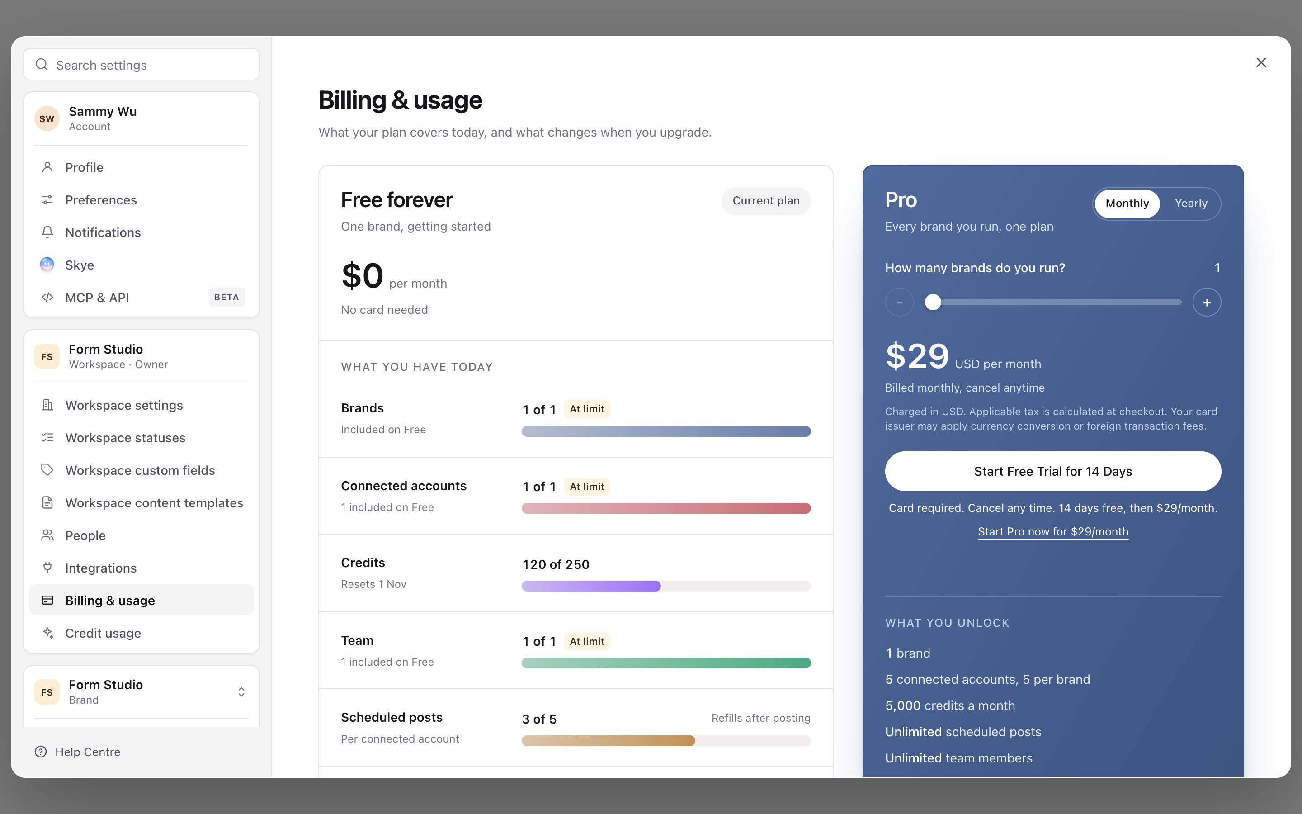This screenshot has width=1302, height=814.
Task: Click the Workspace content templates document icon
Action: pos(47,503)
